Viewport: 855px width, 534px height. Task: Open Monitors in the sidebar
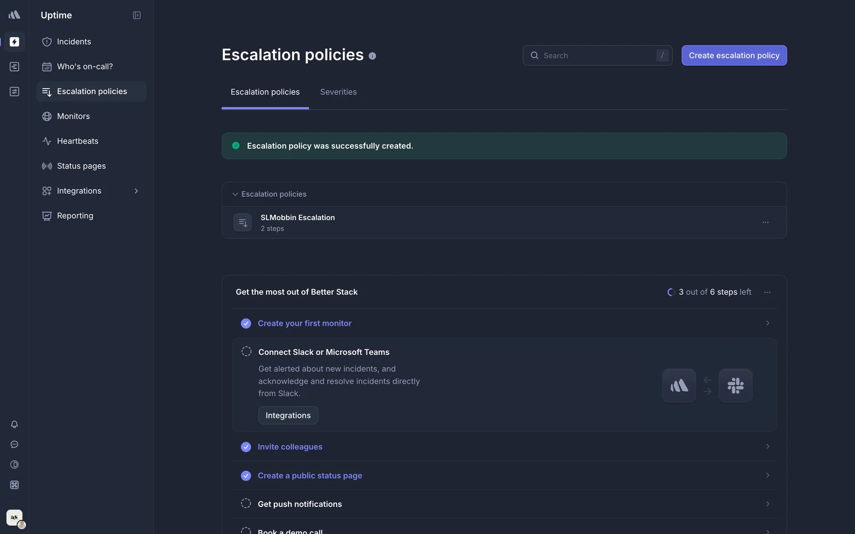(x=73, y=116)
